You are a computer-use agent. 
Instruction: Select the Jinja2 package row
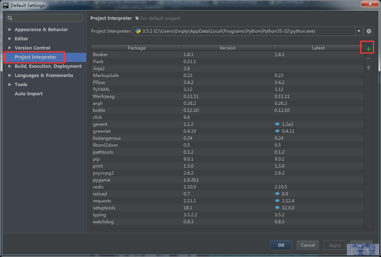pos(228,69)
